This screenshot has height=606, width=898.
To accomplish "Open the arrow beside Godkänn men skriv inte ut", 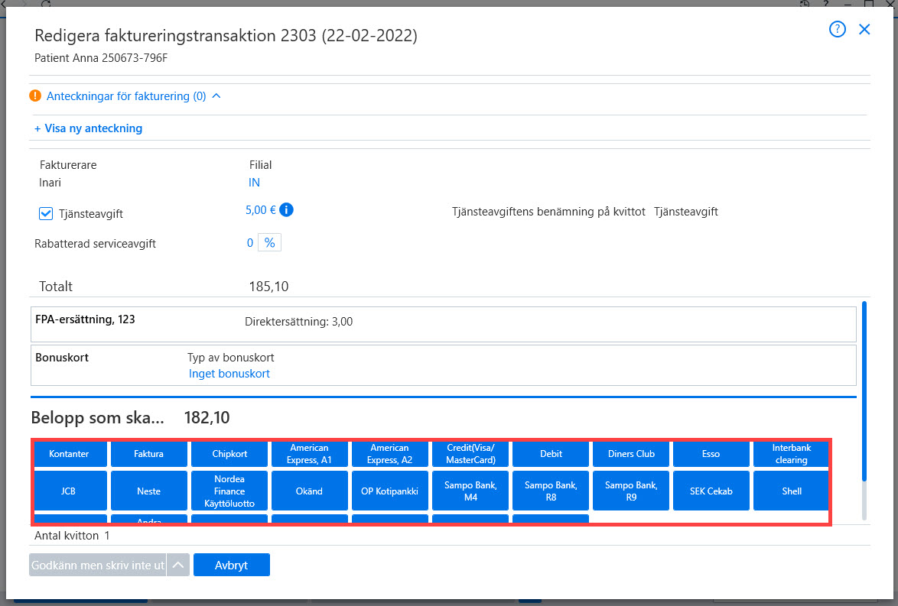I will (178, 565).
